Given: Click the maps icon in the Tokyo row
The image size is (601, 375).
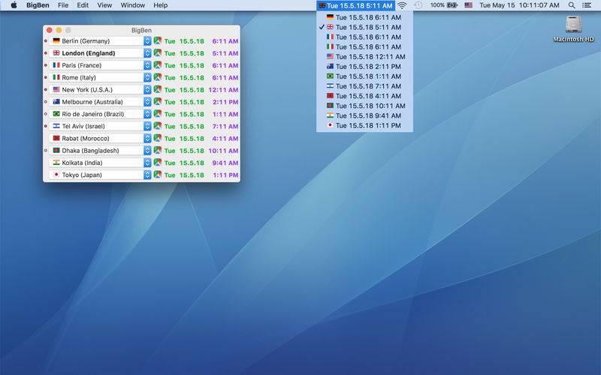Looking at the screenshot, I should [158, 175].
